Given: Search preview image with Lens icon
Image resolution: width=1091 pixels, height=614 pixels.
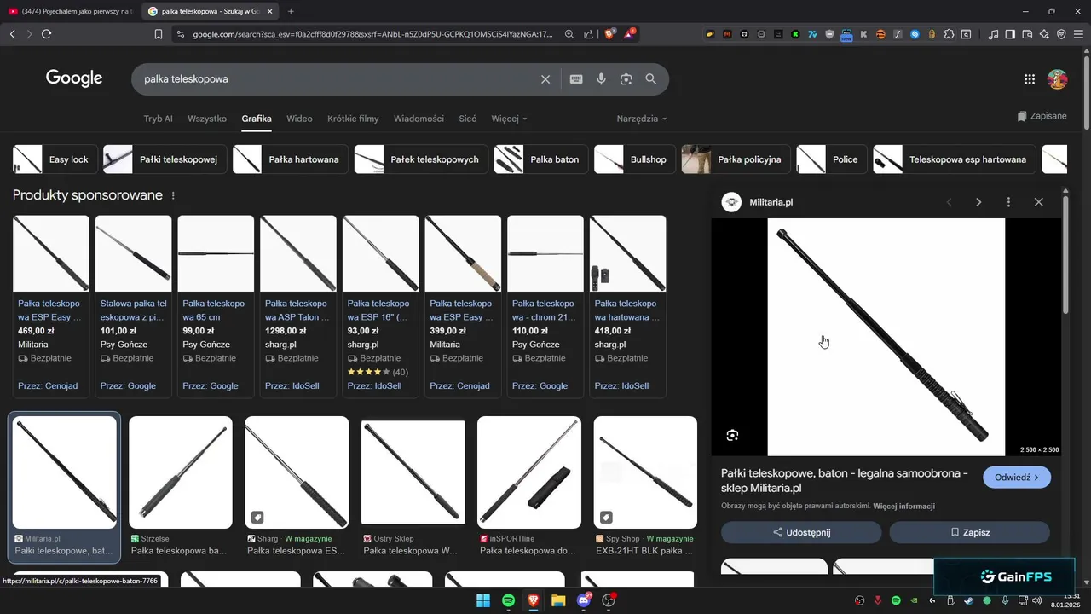Looking at the screenshot, I should point(732,436).
